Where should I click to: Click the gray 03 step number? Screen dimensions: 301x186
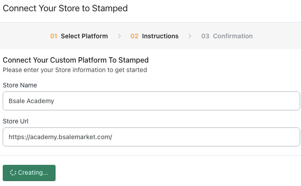pyautogui.click(x=205, y=36)
